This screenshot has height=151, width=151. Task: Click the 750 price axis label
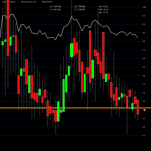coord(144,93)
